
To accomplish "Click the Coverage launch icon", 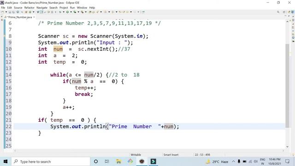I will (x=75, y=12).
